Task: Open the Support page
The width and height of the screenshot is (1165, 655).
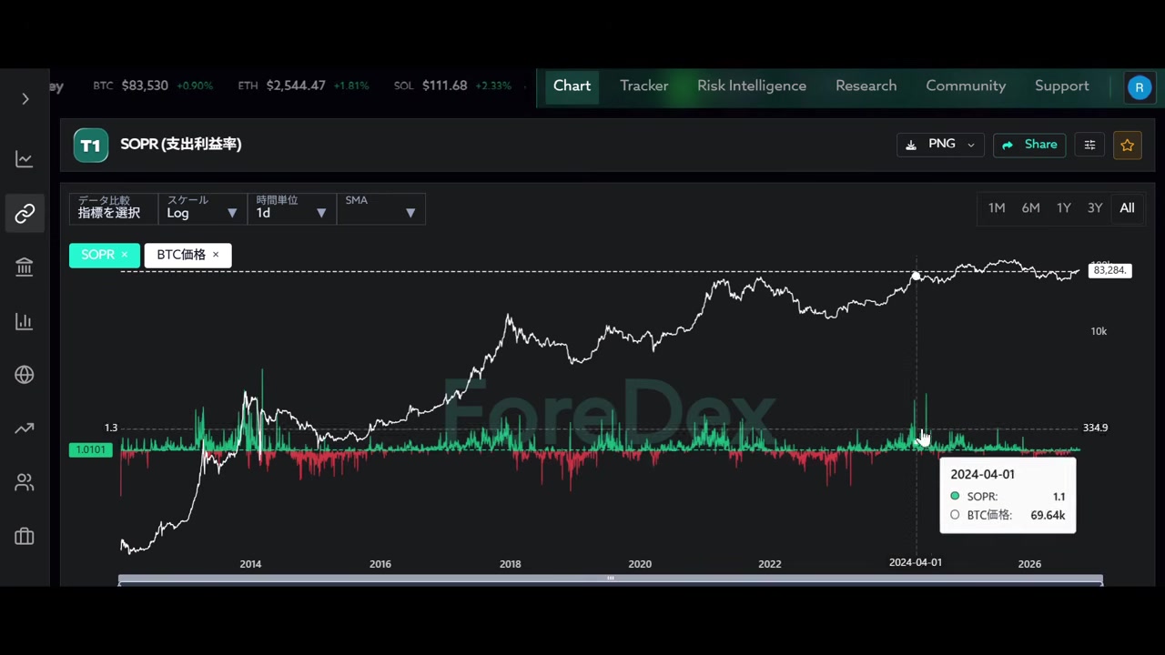Action: (1061, 86)
